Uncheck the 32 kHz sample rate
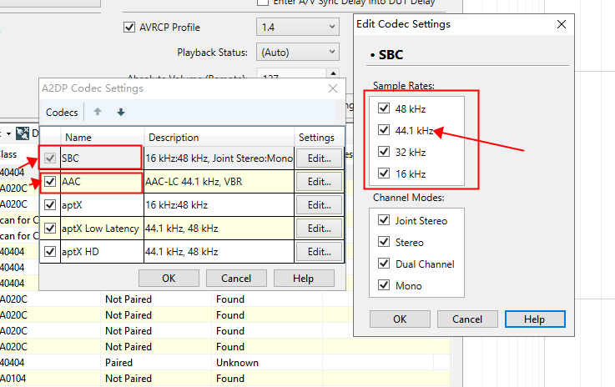 (384, 151)
